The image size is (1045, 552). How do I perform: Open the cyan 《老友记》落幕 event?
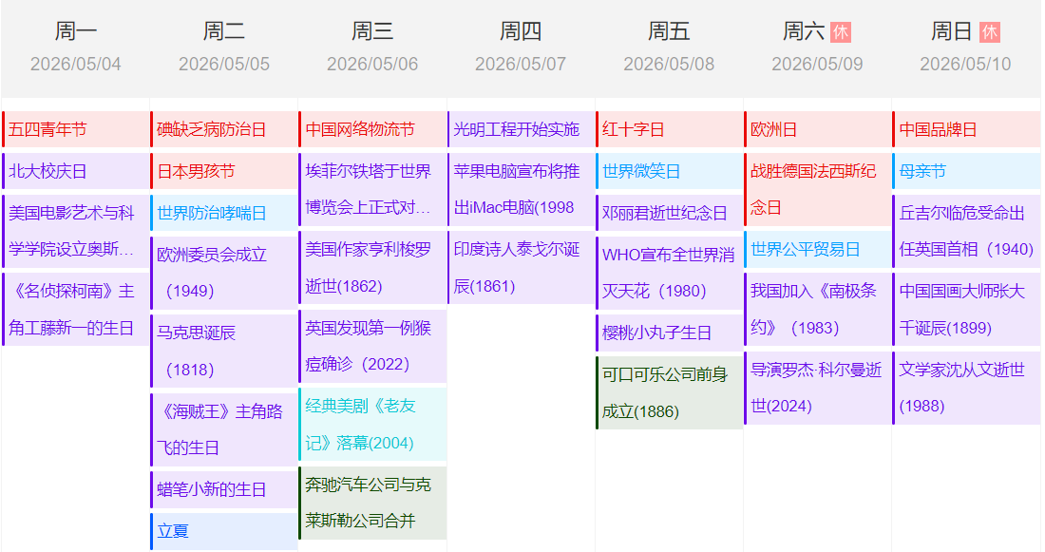tap(372, 424)
